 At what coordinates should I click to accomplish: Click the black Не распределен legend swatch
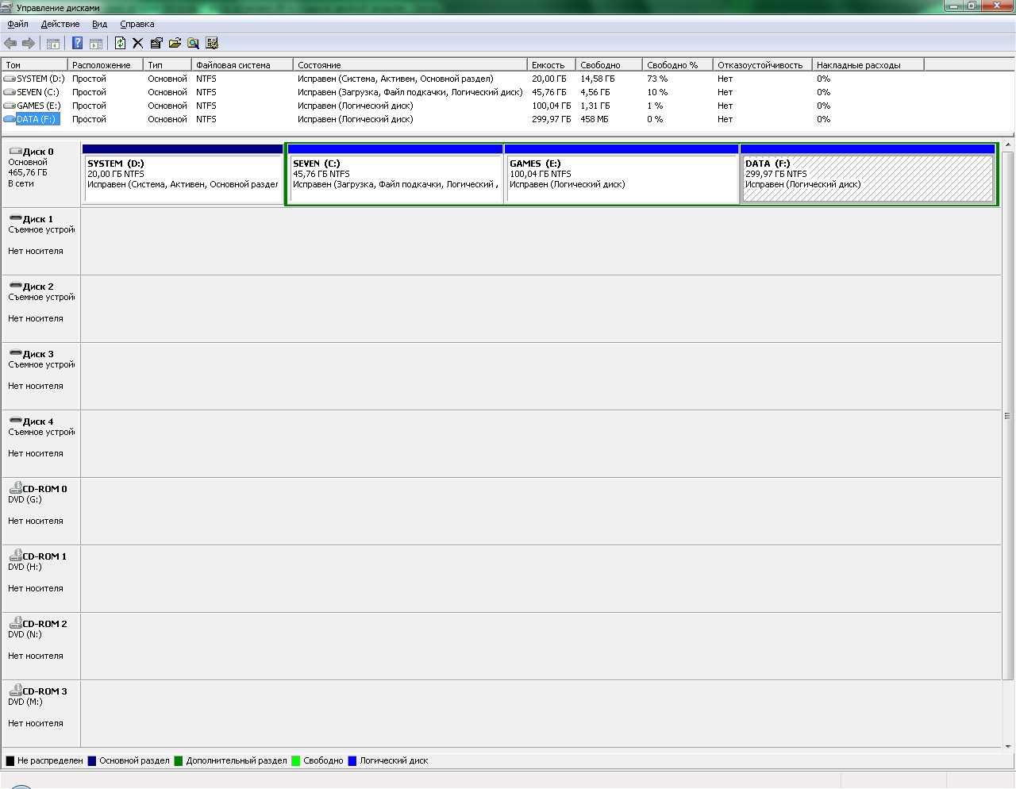coord(10,760)
